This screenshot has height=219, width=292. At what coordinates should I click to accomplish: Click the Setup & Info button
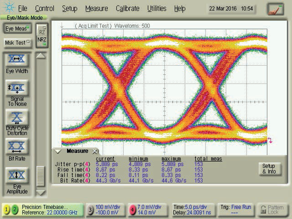coord(268,169)
